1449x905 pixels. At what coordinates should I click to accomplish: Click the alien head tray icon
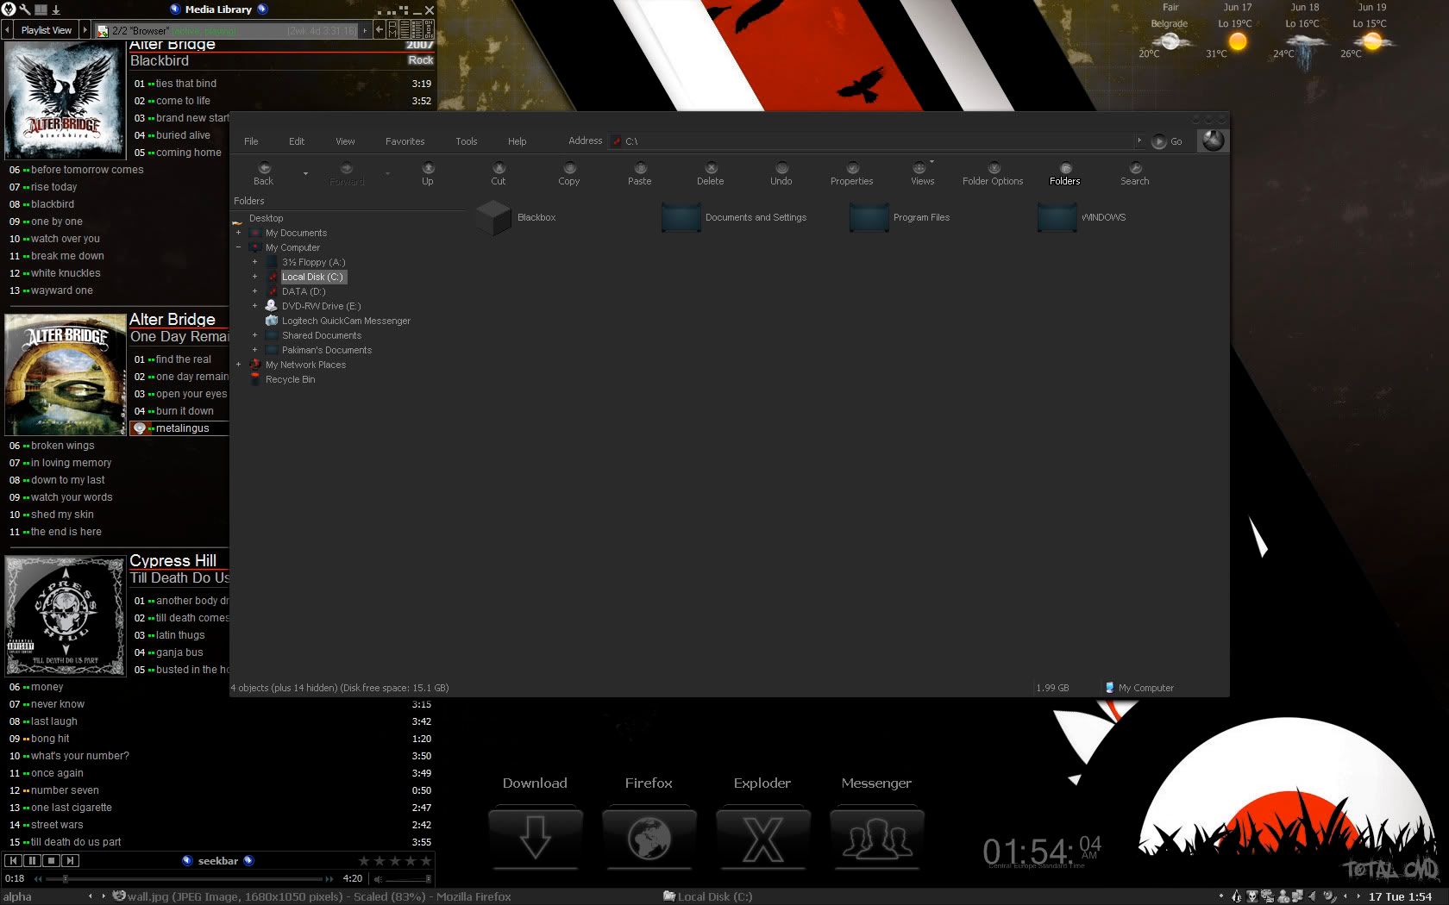pyautogui.click(x=1252, y=896)
